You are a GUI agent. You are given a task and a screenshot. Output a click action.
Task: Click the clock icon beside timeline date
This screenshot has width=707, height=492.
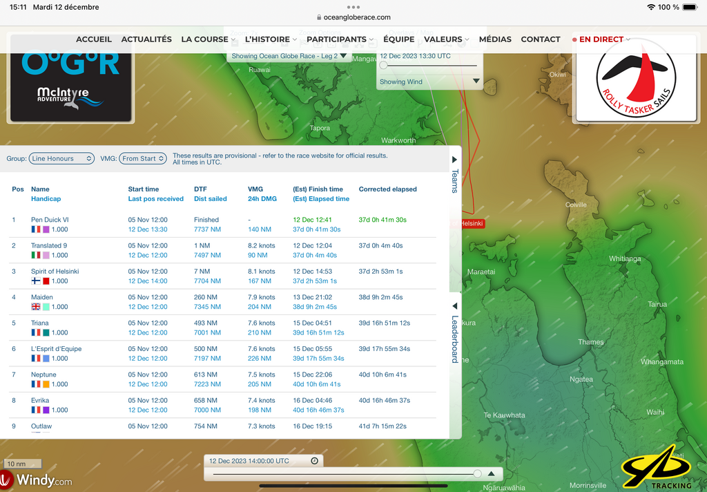tap(315, 461)
